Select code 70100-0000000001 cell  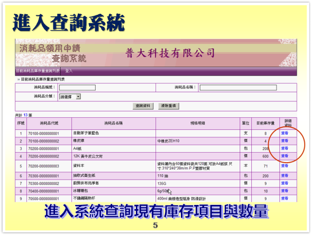click(49, 134)
